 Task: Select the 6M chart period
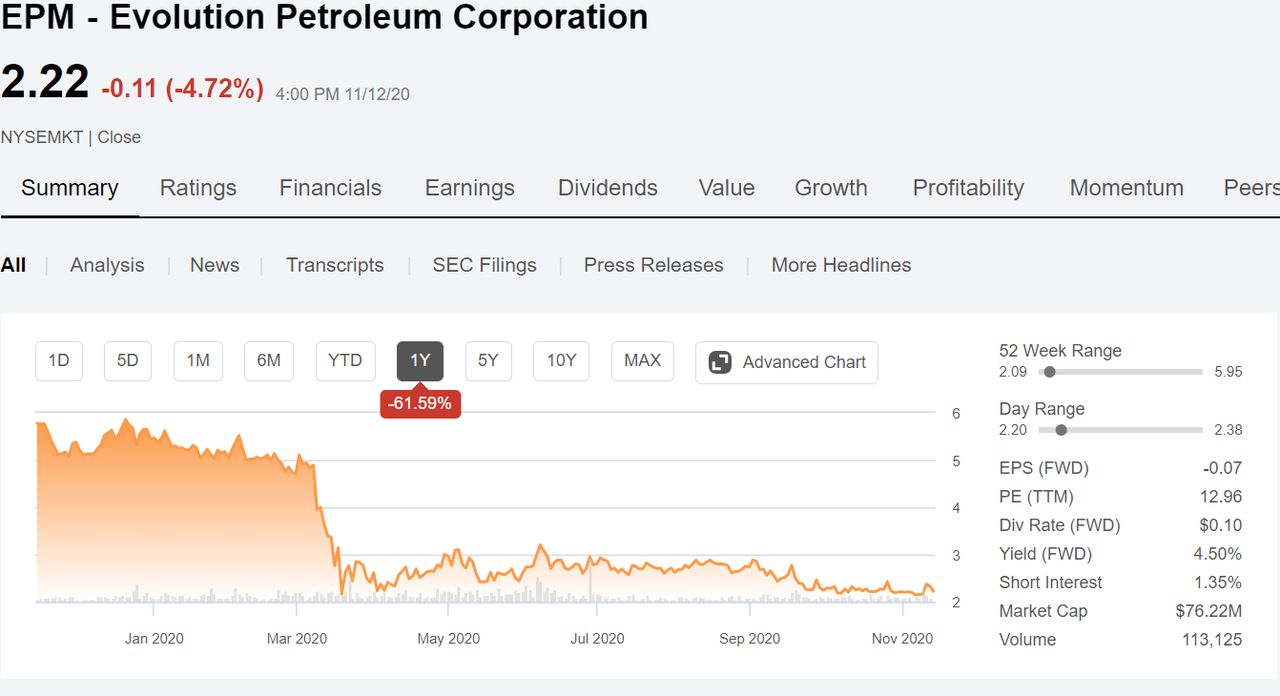(269, 361)
